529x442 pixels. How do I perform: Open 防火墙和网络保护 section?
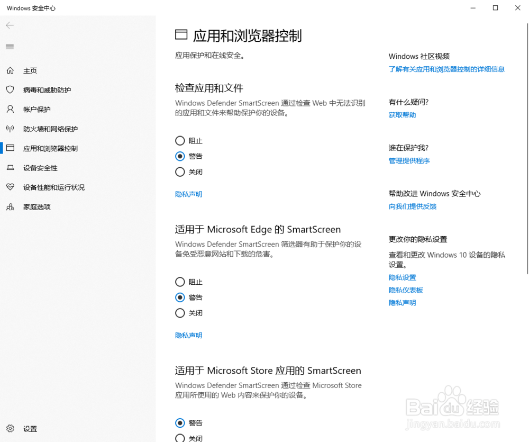(50, 129)
